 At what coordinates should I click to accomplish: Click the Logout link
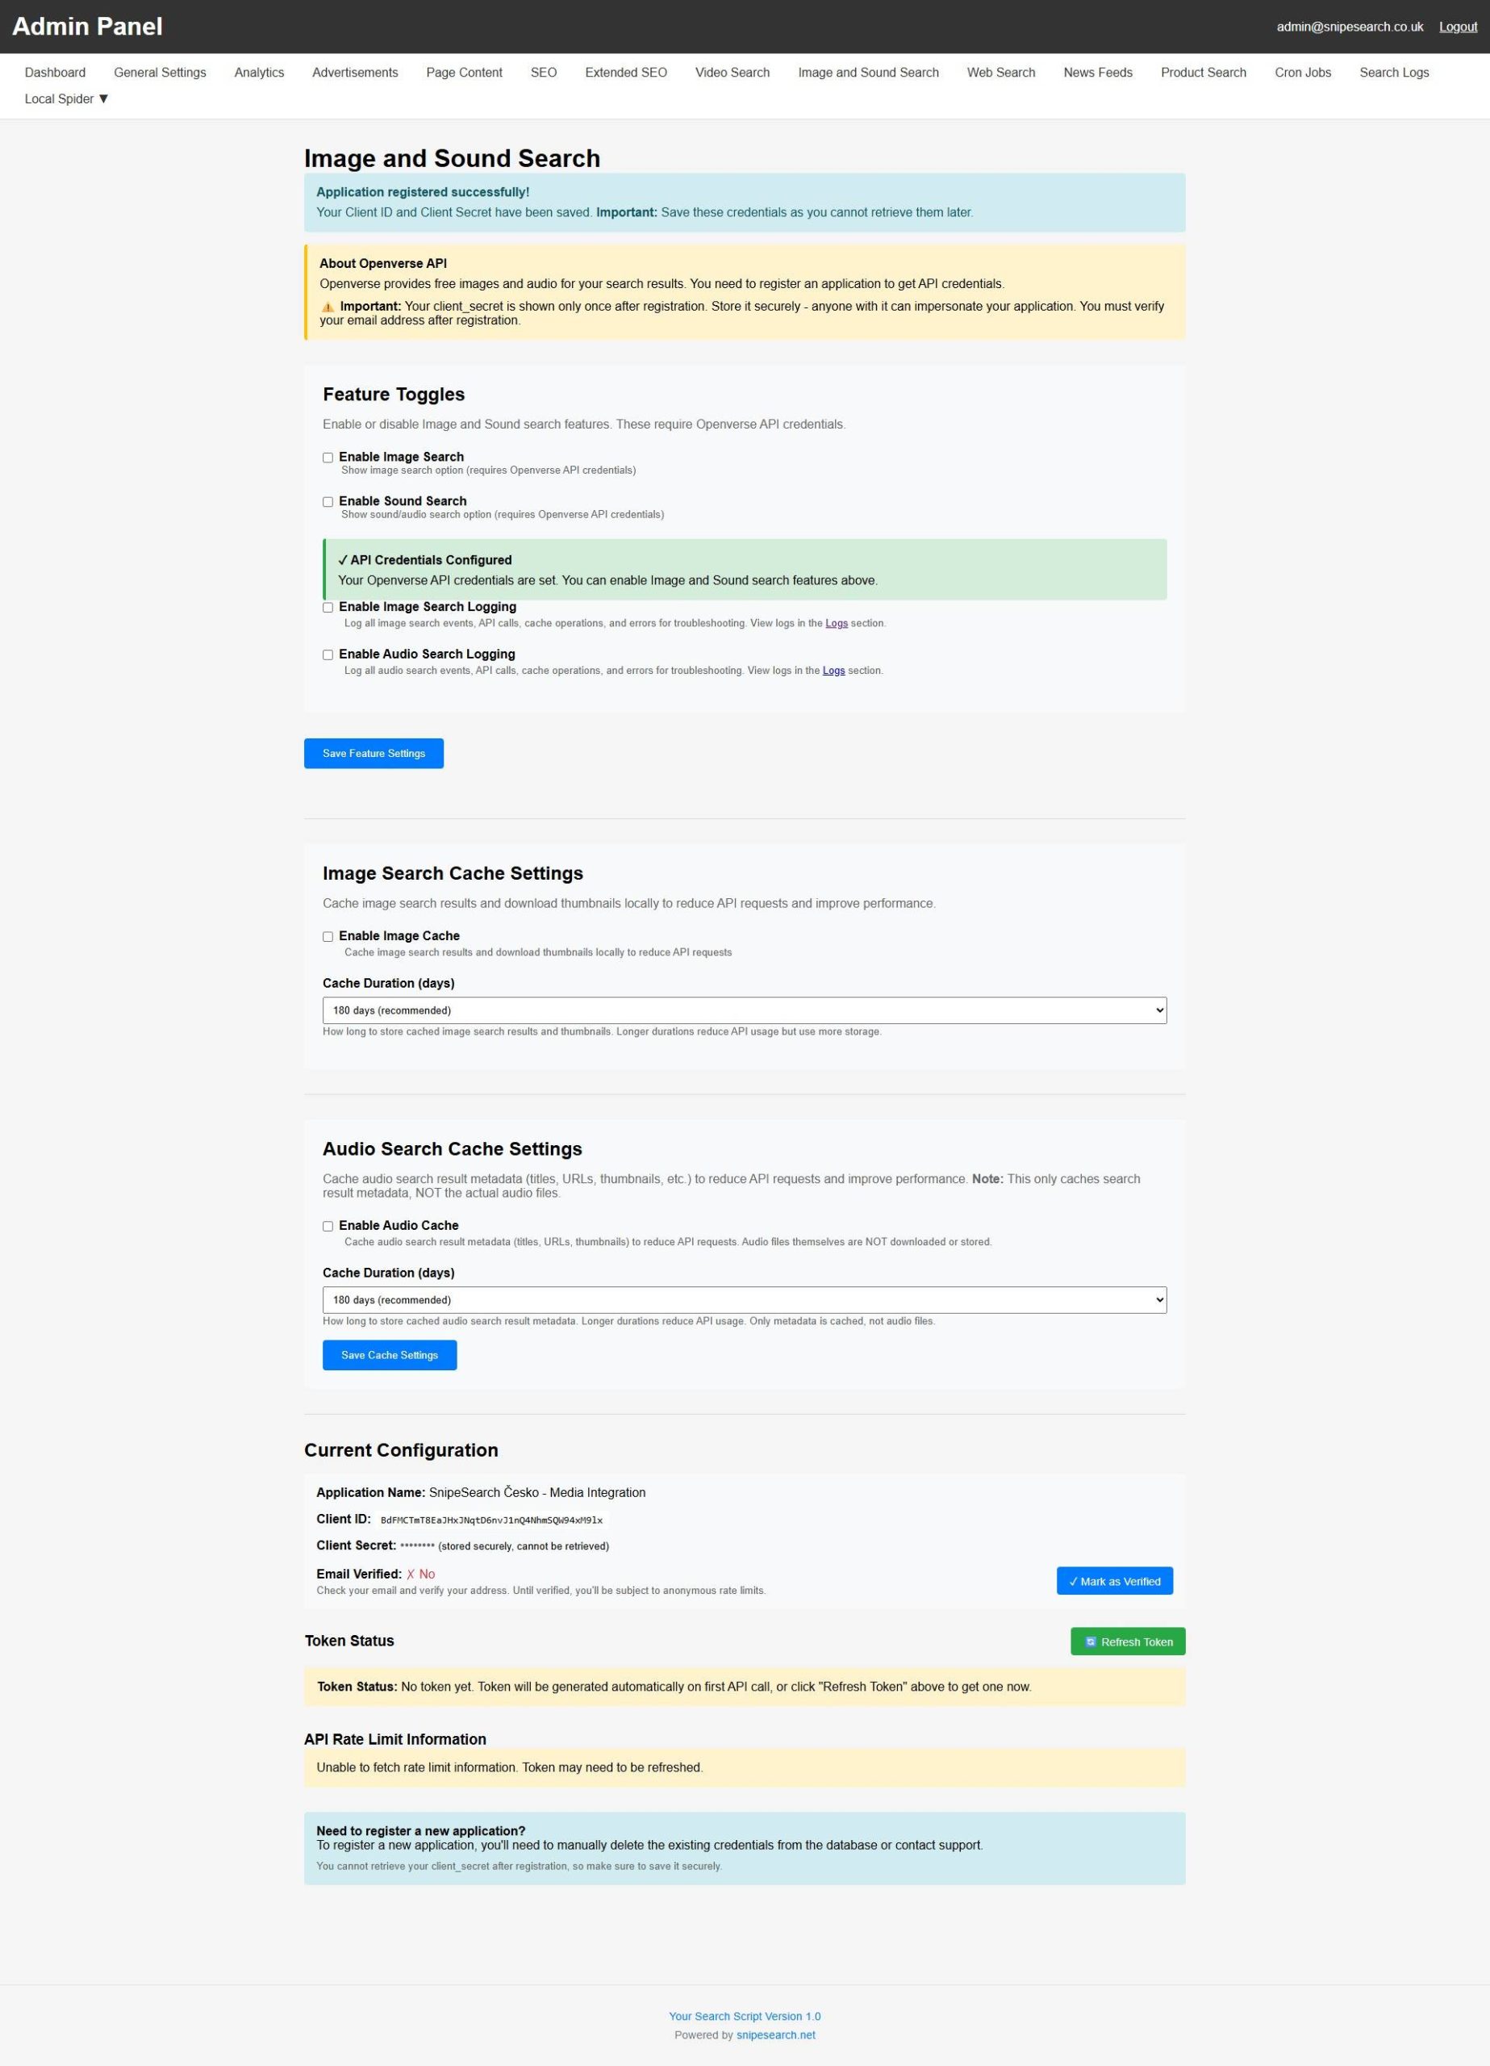(x=1457, y=27)
